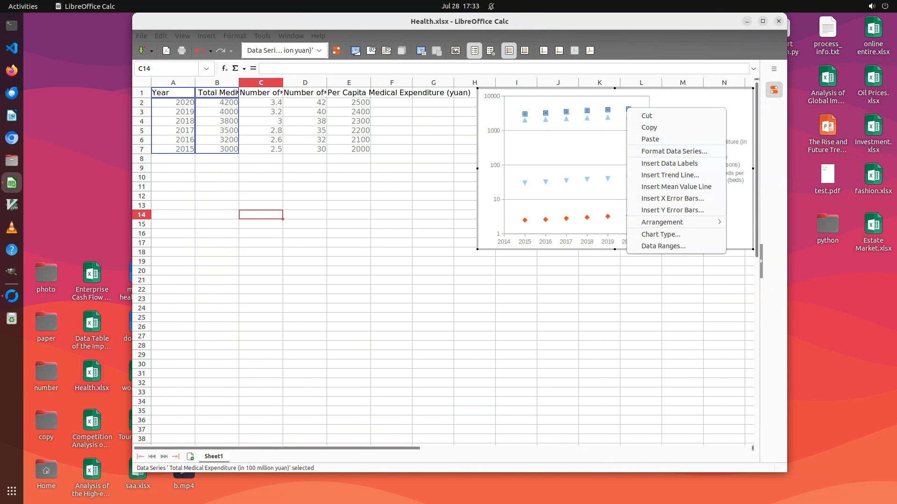Open the chart Titles dialog icon
Image resolution: width=897 pixels, height=504 pixels.
click(456, 50)
